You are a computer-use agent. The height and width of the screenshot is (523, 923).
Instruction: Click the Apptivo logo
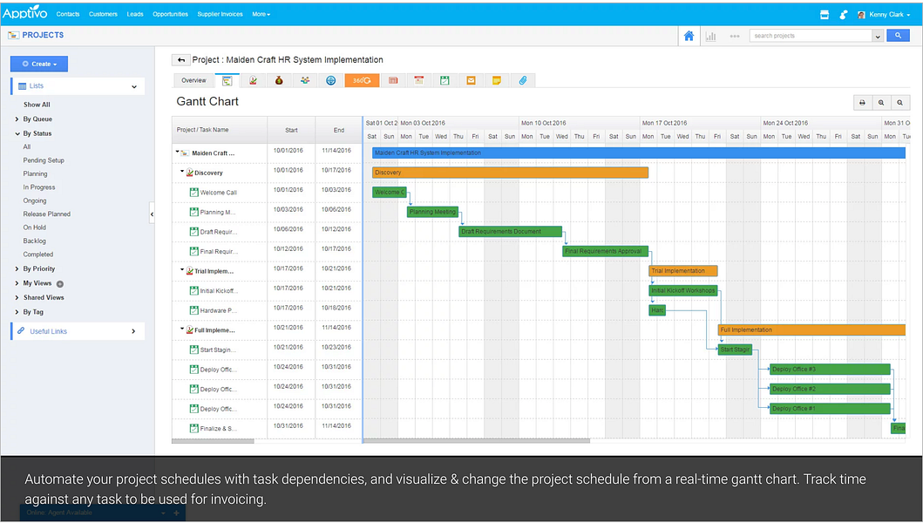click(x=24, y=13)
